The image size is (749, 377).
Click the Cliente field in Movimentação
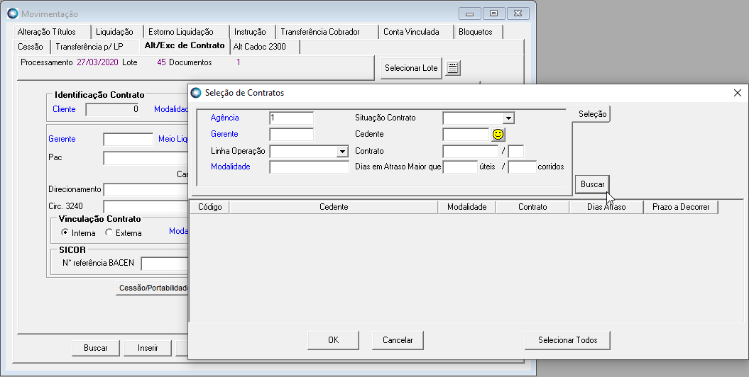(112, 109)
